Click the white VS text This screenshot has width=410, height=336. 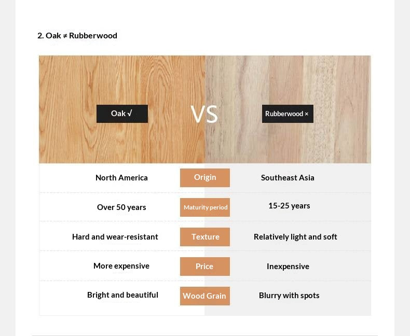[204, 114]
